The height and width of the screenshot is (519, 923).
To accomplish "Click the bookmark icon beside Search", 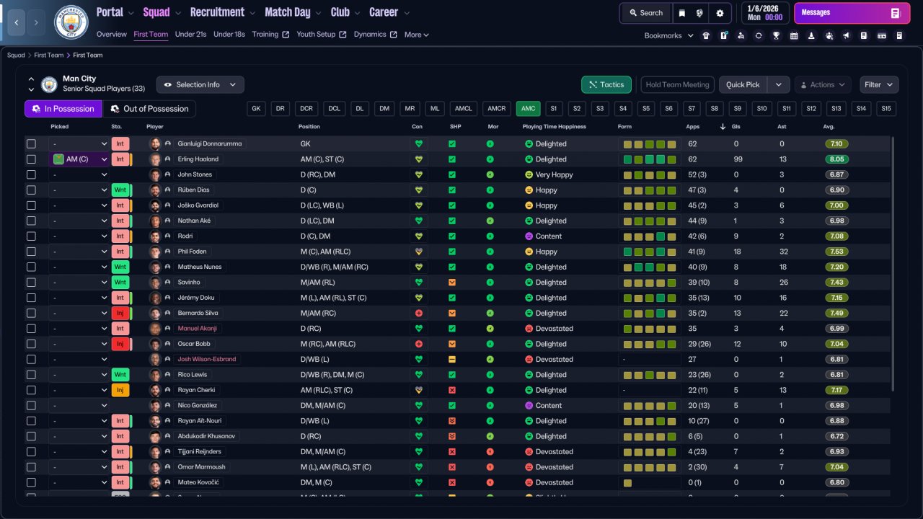I will (681, 13).
